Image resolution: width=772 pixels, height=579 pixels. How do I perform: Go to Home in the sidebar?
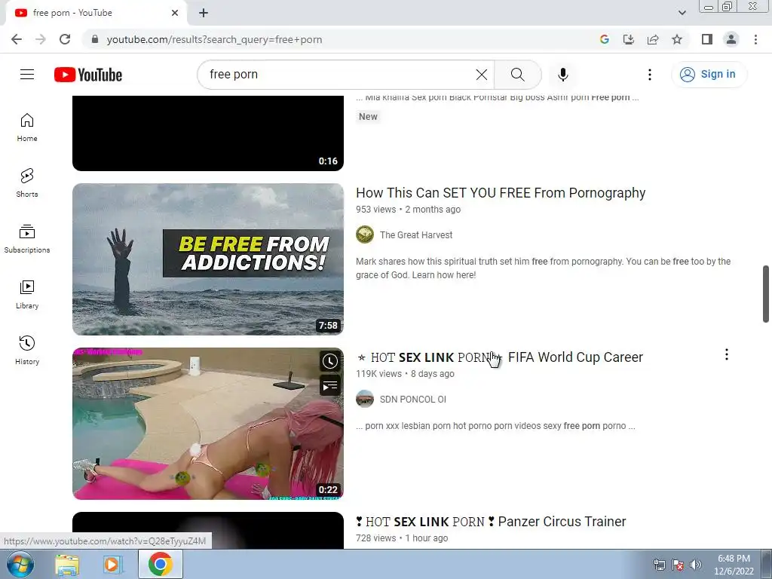click(x=27, y=127)
